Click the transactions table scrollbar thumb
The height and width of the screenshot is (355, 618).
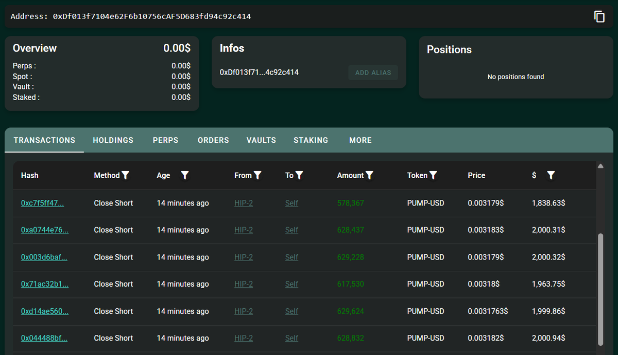[600, 290]
